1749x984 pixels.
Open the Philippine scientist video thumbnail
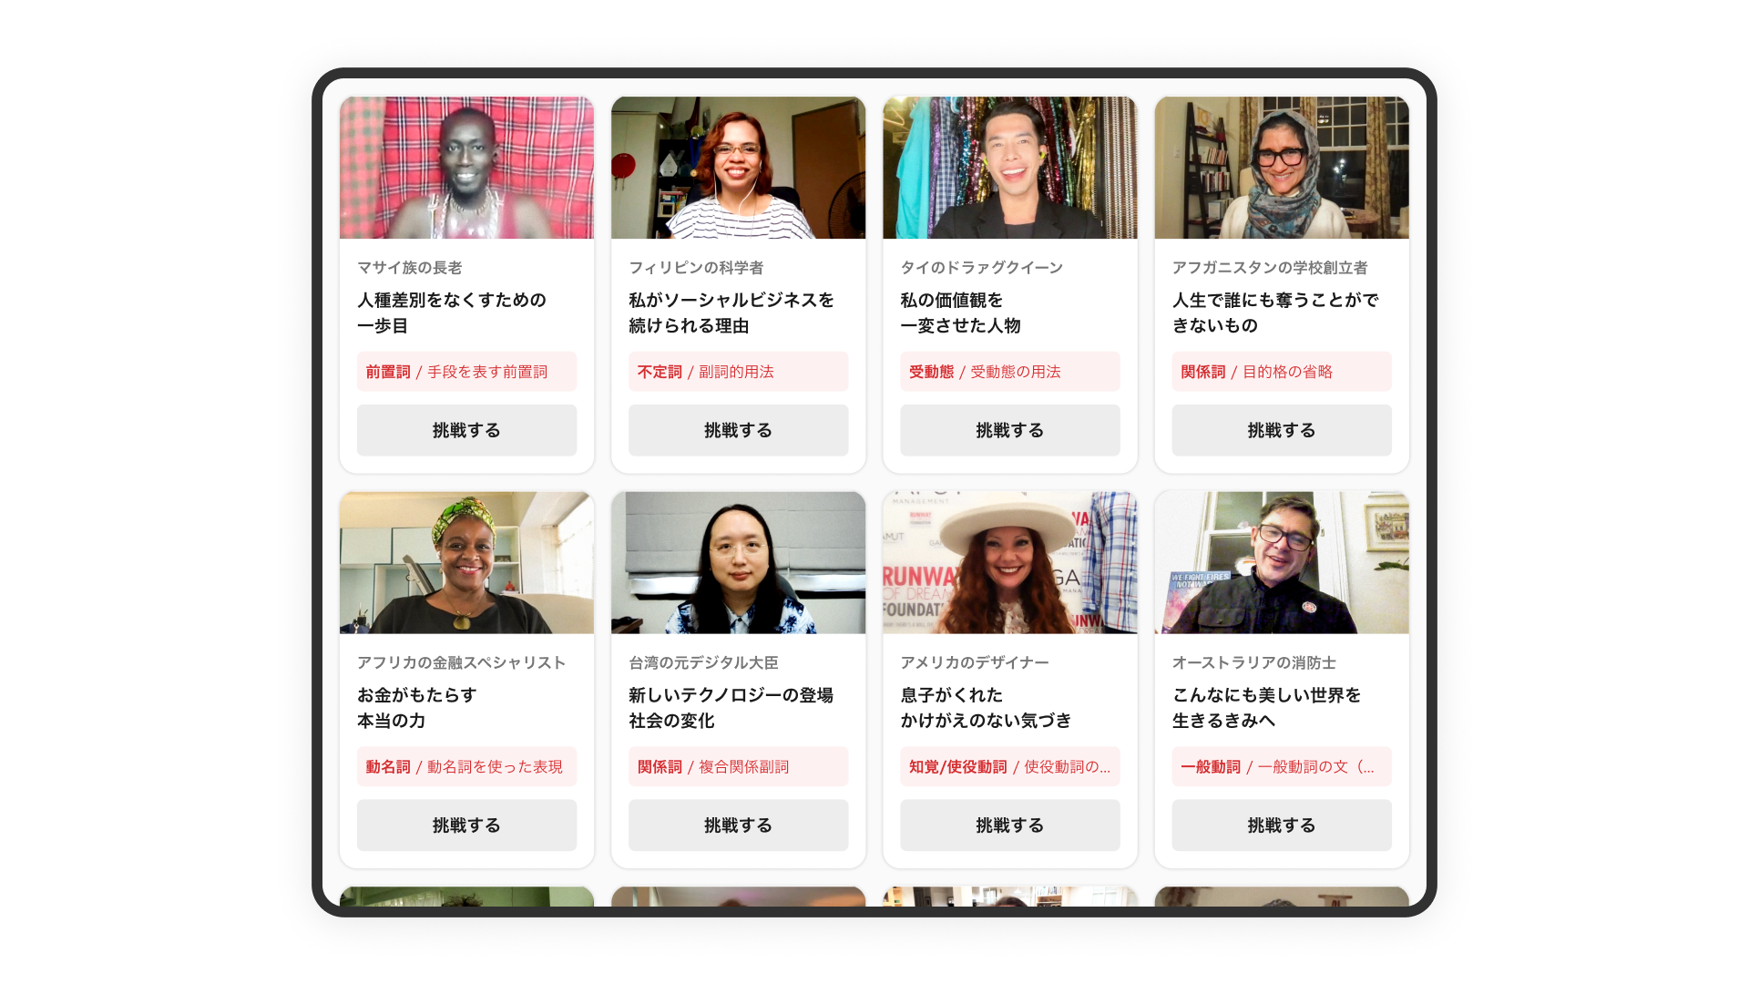738,168
